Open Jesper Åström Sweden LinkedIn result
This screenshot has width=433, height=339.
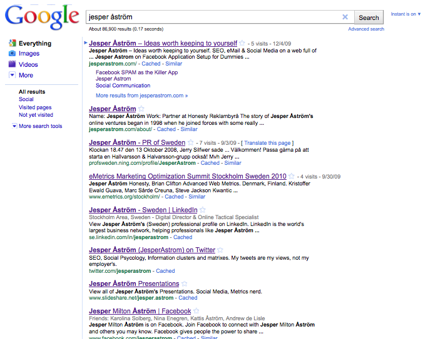point(143,210)
